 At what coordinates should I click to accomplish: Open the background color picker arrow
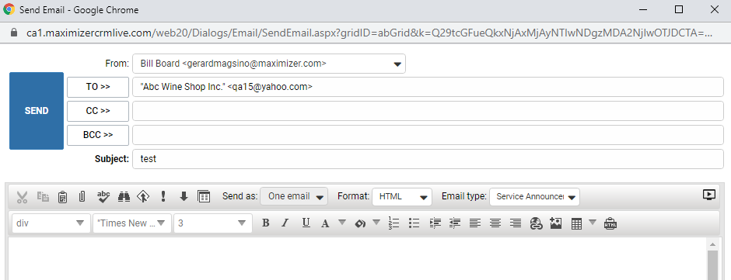376,222
